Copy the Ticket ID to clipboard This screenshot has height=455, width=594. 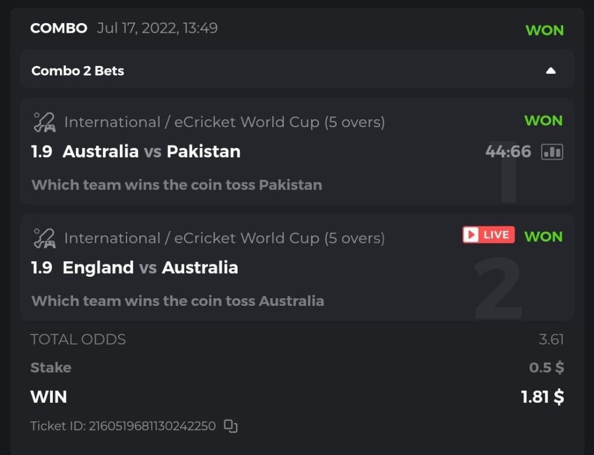click(x=230, y=426)
